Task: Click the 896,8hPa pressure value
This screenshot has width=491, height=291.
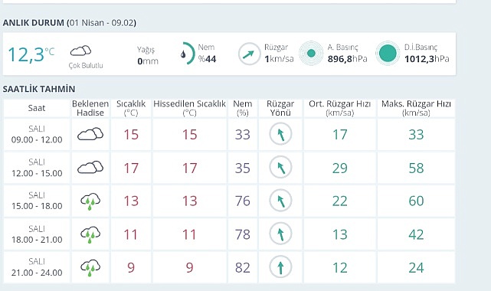Action: point(347,59)
